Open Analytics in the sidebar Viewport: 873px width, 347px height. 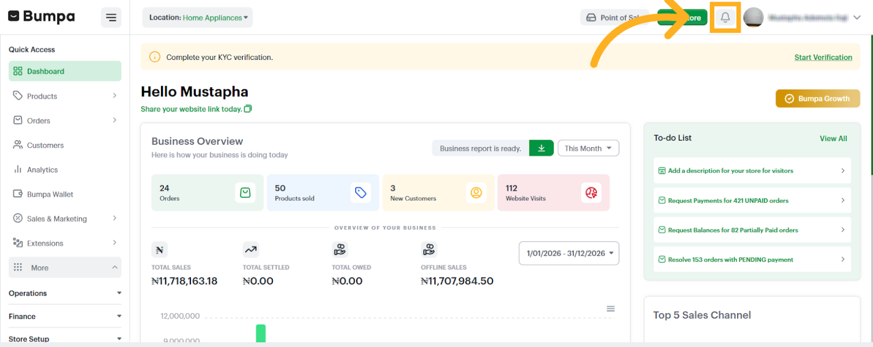tap(65, 170)
